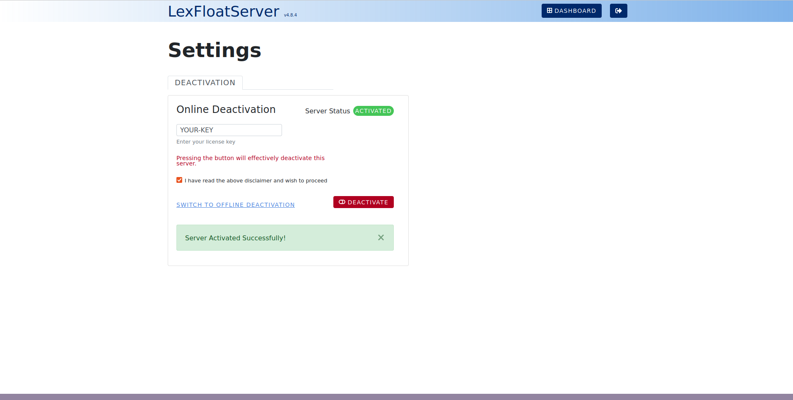Viewport: 793px width, 400px height.
Task: Focus the license key input field
Action: (229, 130)
